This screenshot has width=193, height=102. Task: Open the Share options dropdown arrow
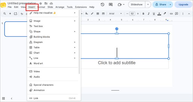click(170, 5)
